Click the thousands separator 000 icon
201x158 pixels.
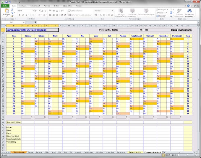[104, 15]
